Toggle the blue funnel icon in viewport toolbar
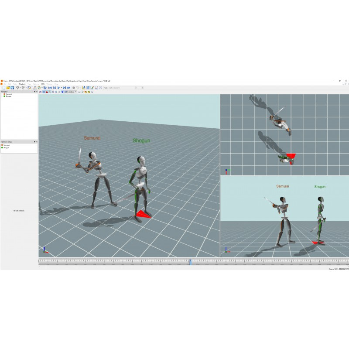Screen dimensions: 349x349 [x=62, y=92]
